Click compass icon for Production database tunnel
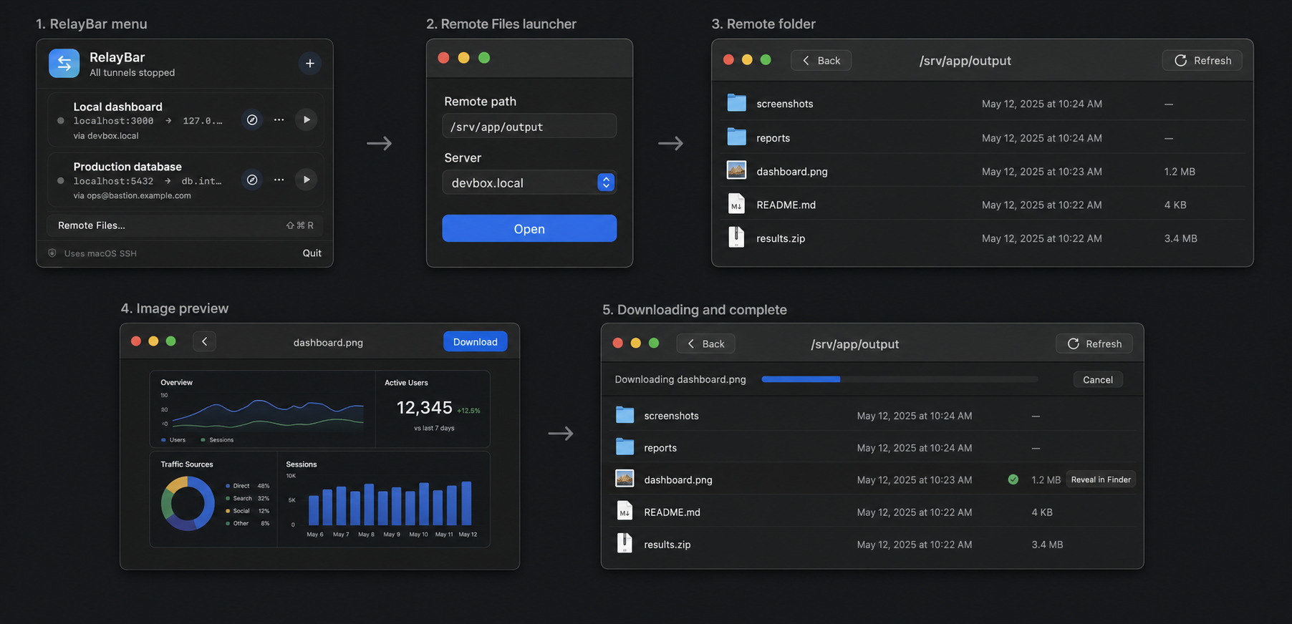The width and height of the screenshot is (1292, 624). click(252, 180)
